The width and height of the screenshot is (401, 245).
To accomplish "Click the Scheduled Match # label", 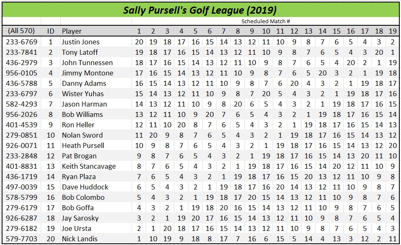I will (x=265, y=21).
